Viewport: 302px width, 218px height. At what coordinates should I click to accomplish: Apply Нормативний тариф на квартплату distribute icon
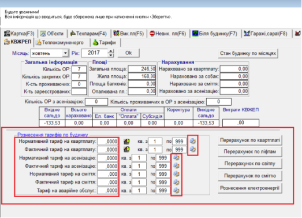point(193,141)
